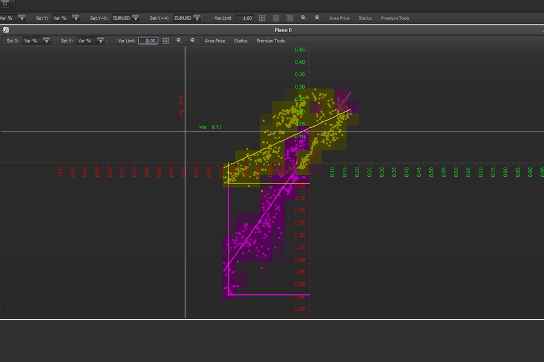This screenshot has height=362, width=544.
Task: Click the upper toolbar magnifier beside Area Price
Action: pos(317,17)
